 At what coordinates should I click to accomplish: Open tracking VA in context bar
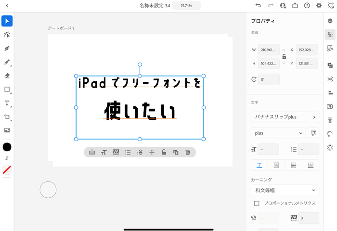click(x=116, y=152)
